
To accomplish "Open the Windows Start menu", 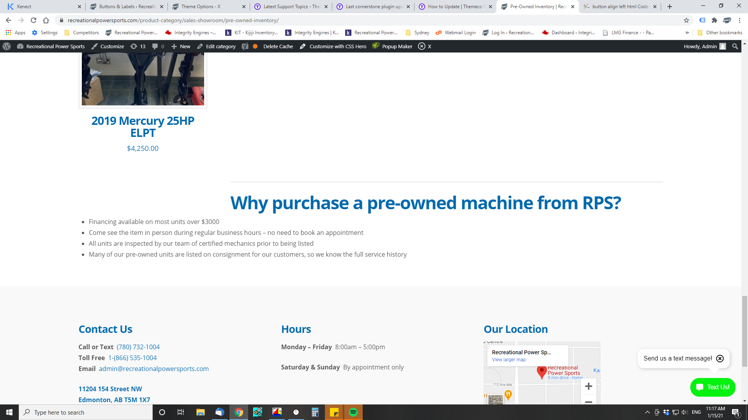I will [9, 412].
